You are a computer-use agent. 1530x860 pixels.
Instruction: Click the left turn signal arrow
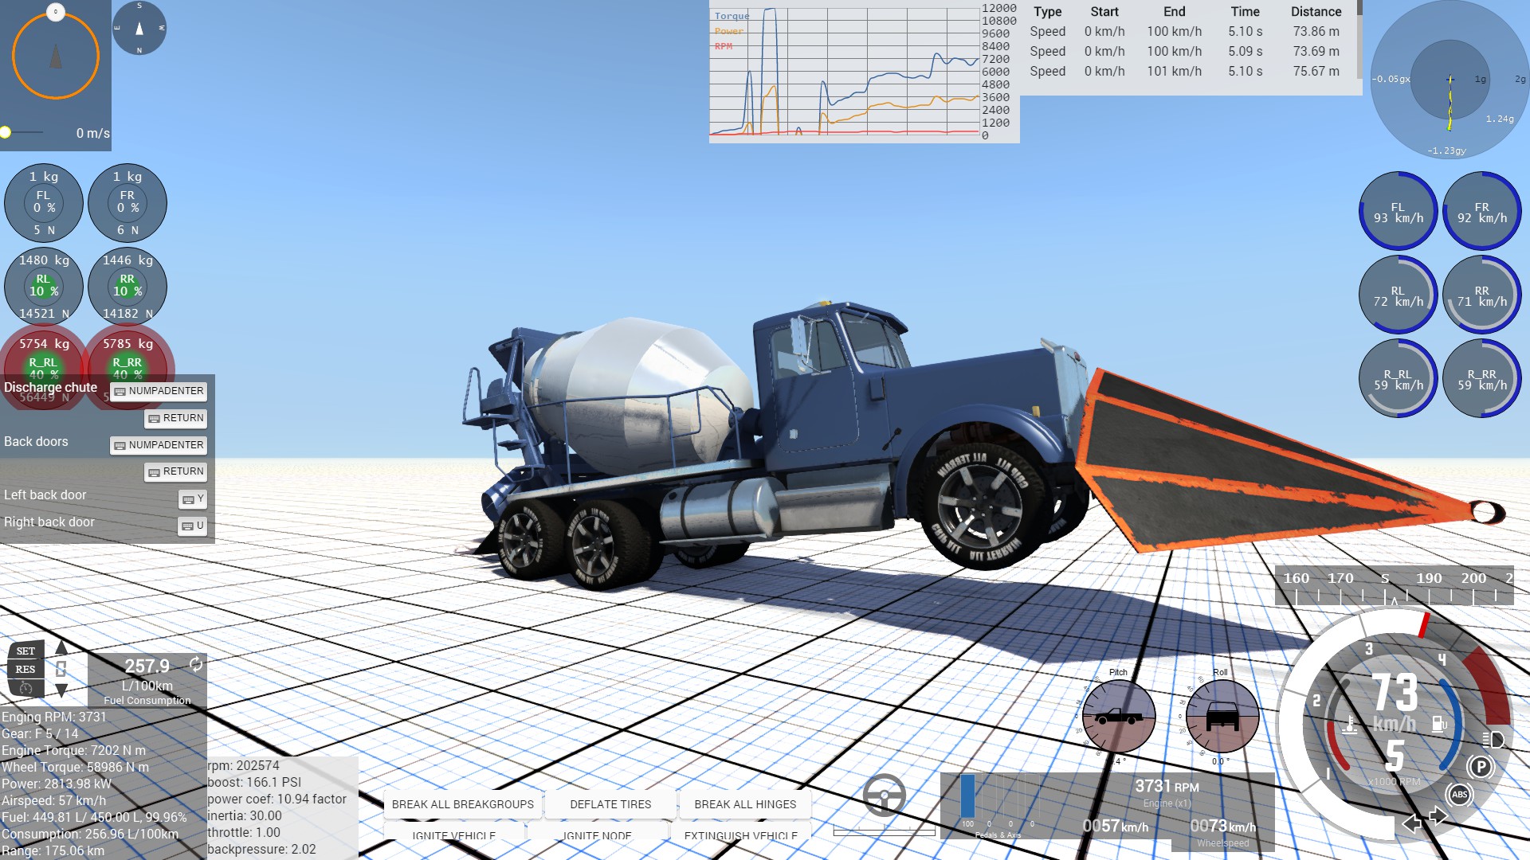point(1411,823)
